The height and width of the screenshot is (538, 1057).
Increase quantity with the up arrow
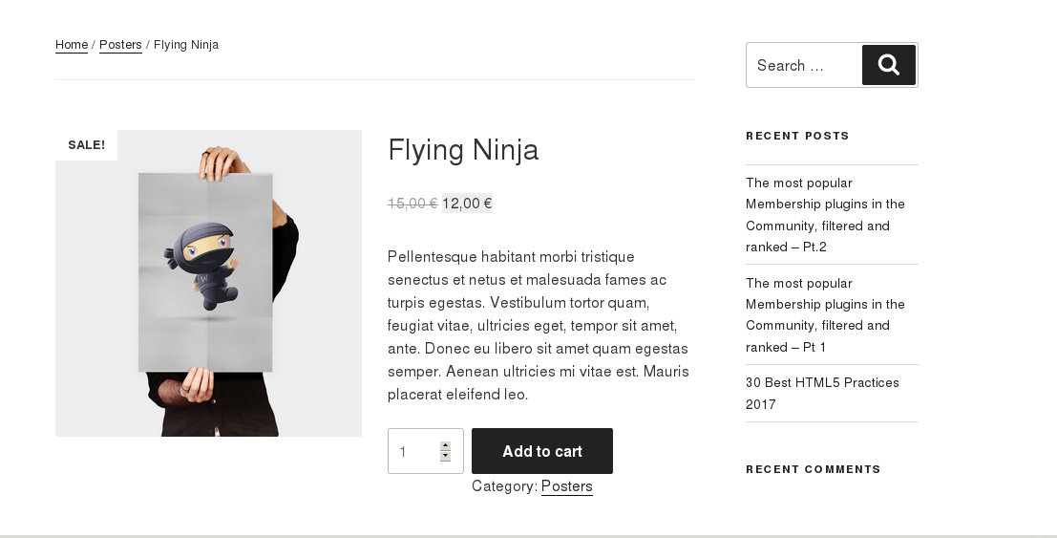(x=445, y=445)
